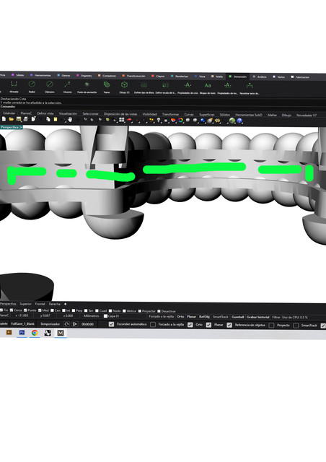This screenshot has height=462, width=326.
Task: Open the Perspectiva viewport dropdown arrow
Action: 21,127
